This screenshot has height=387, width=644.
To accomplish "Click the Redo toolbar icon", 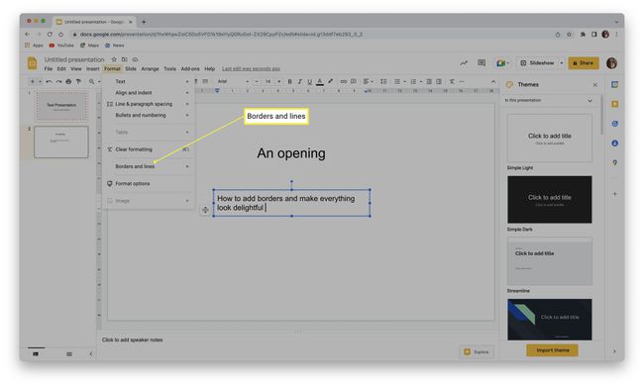I will (x=58, y=82).
